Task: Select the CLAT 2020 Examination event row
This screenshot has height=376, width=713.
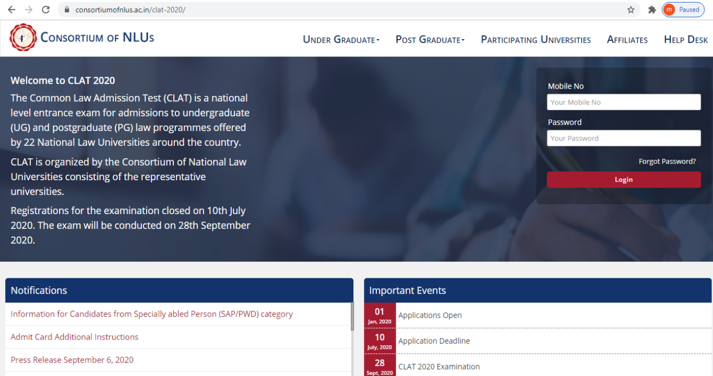Action: coord(538,366)
